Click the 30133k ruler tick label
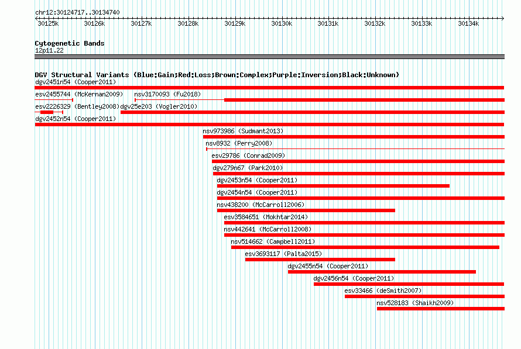Screen dimensions: 521x349 point(421,23)
